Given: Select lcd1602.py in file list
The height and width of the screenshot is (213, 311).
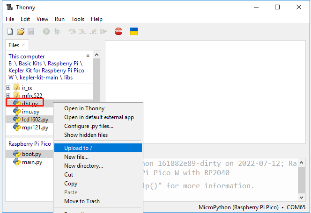Looking at the screenshot, I should 35,120.
